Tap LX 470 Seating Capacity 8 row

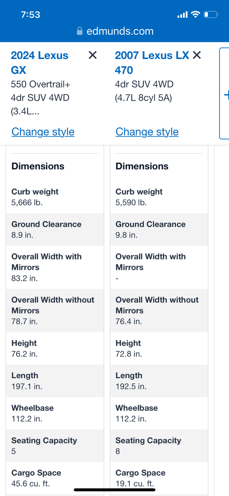pyautogui.click(x=159, y=446)
